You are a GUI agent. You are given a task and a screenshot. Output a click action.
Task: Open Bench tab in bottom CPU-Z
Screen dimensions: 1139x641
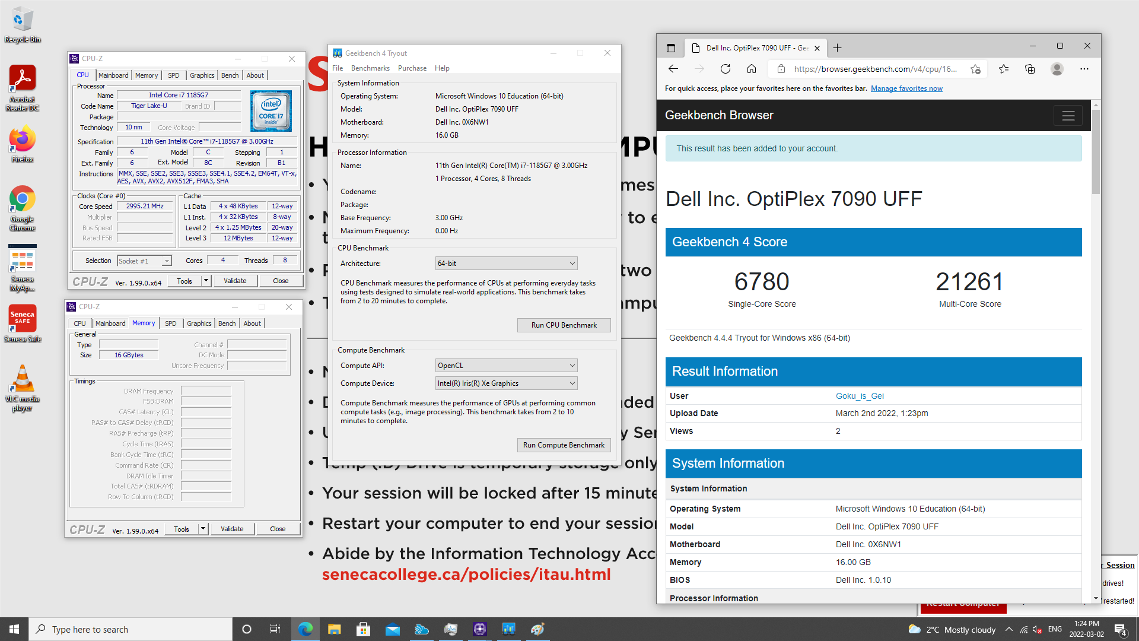pyautogui.click(x=227, y=323)
